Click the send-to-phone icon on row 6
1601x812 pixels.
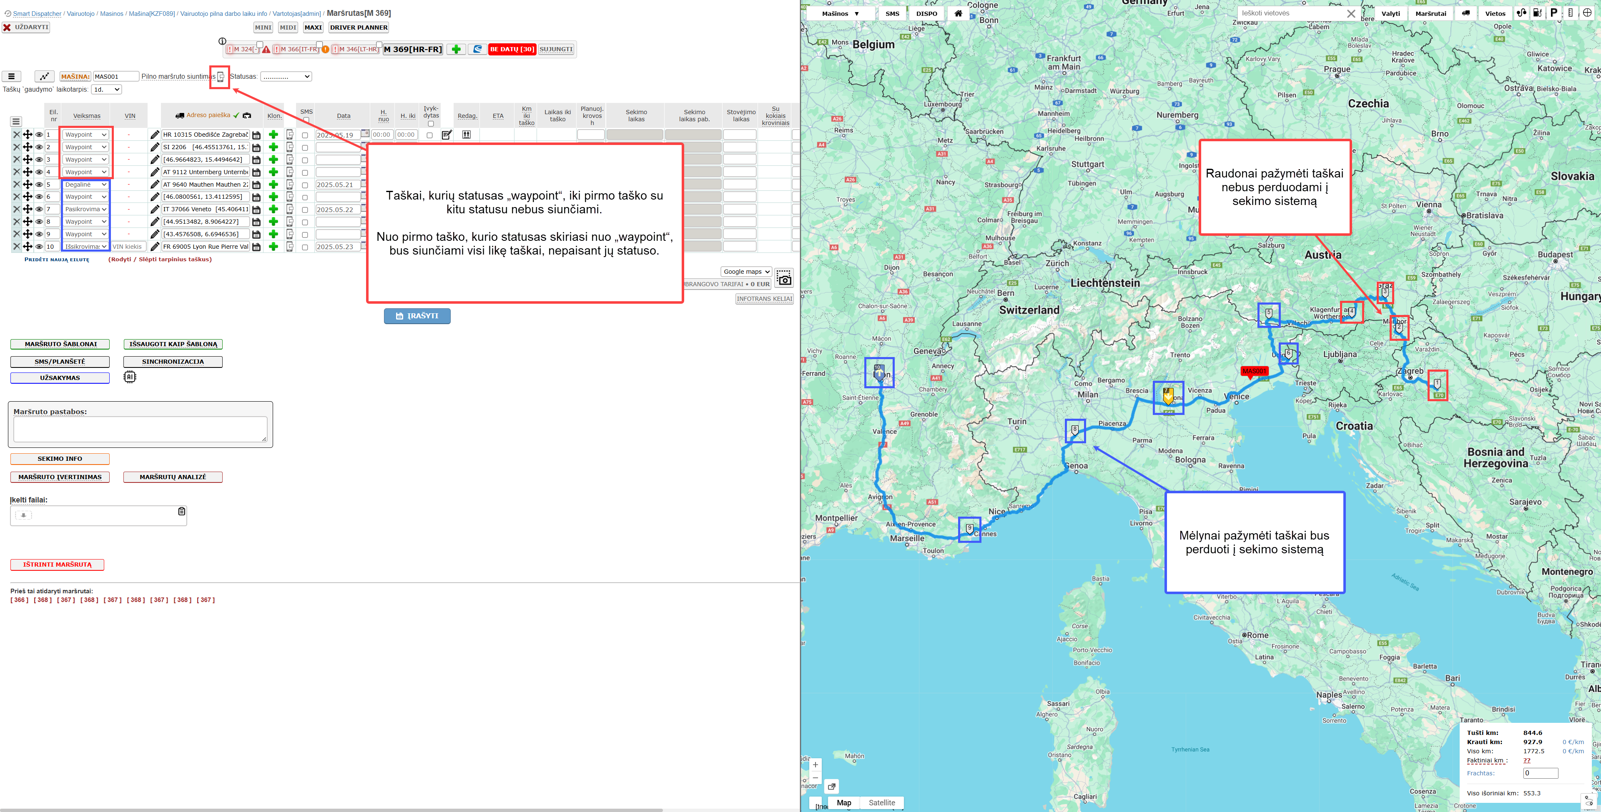pos(290,197)
